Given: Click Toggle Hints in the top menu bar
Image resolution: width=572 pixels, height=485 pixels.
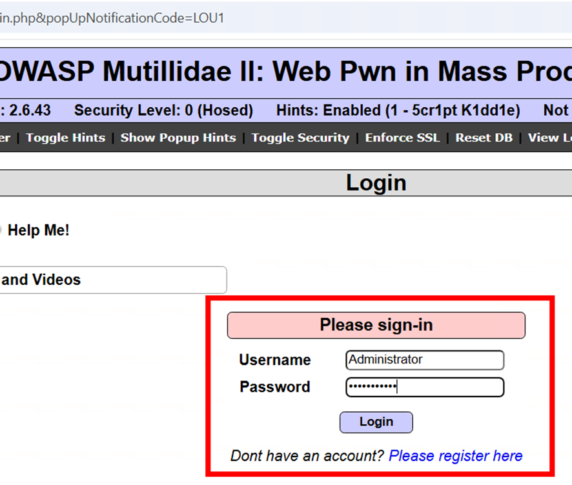Looking at the screenshot, I should 66,138.
